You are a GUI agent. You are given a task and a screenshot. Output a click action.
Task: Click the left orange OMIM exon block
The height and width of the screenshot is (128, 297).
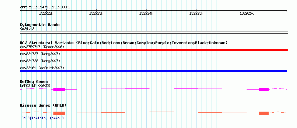(59, 113)
